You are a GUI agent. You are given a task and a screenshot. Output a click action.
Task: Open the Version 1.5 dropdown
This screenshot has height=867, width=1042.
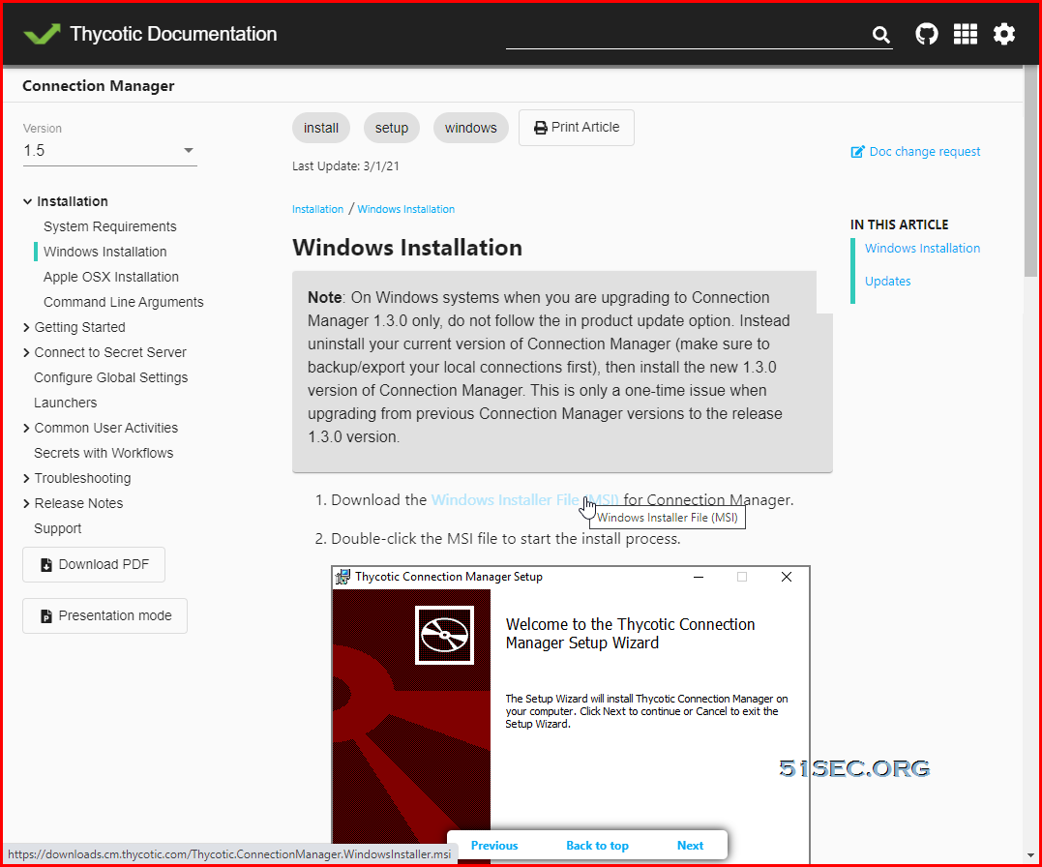(x=109, y=151)
